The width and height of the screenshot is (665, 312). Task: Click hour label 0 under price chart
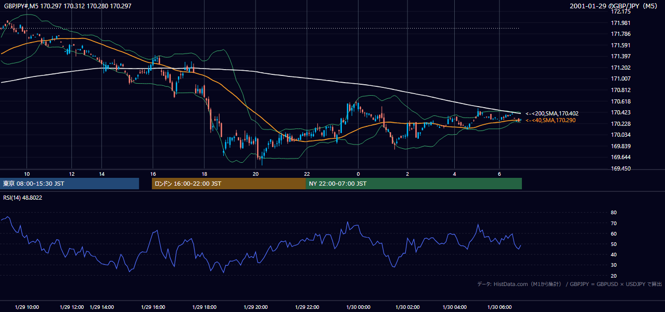pyautogui.click(x=358, y=174)
